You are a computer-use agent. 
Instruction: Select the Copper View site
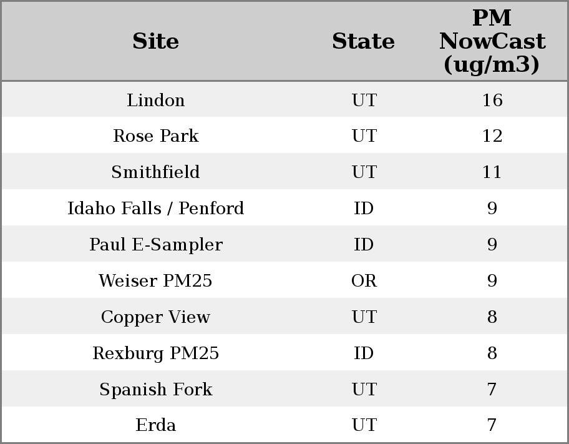point(155,317)
